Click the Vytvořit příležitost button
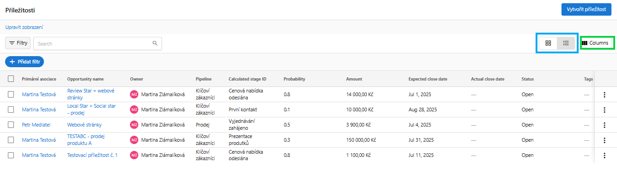 click(586, 10)
